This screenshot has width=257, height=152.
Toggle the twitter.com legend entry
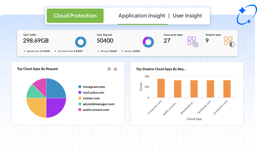coord(91,98)
